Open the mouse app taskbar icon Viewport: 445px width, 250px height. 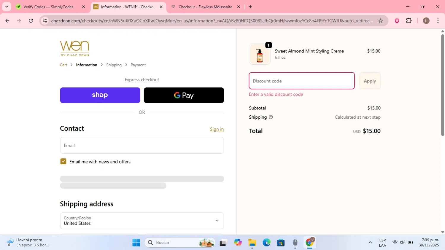(x=295, y=243)
